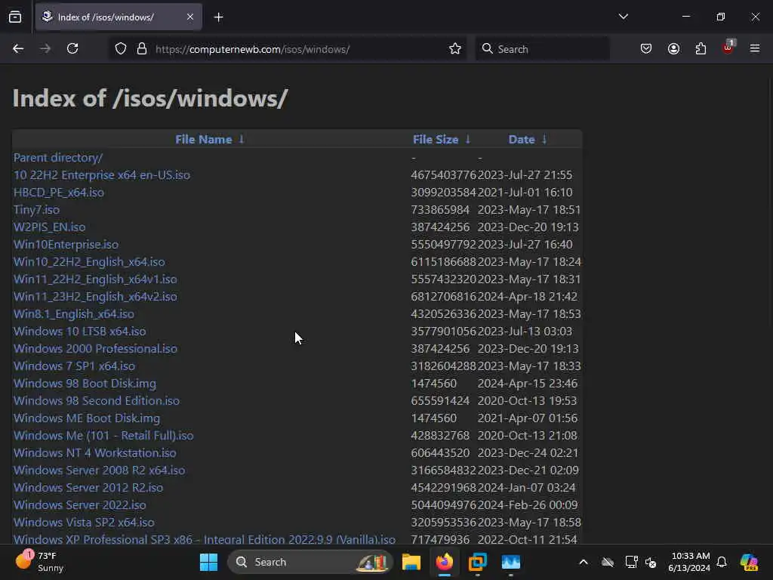Click the forward navigation arrow
773x580 pixels.
pos(45,48)
